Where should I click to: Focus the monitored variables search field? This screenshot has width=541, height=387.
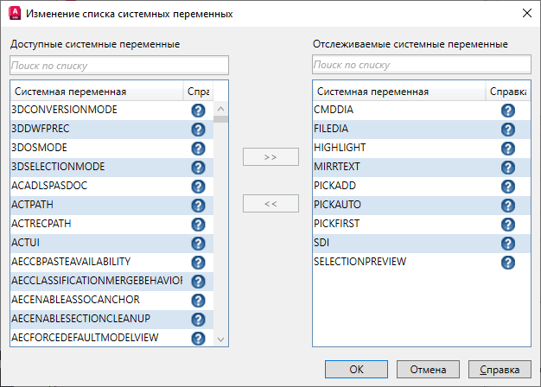click(421, 66)
